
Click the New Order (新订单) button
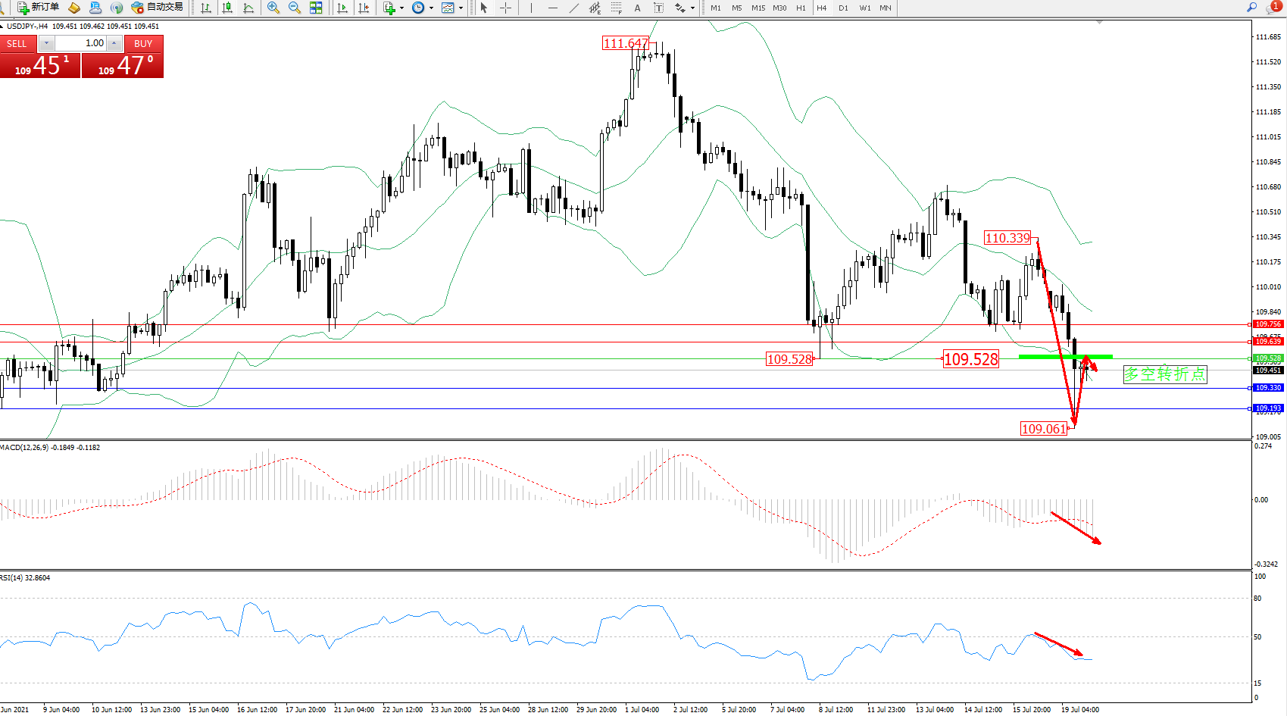coord(38,8)
